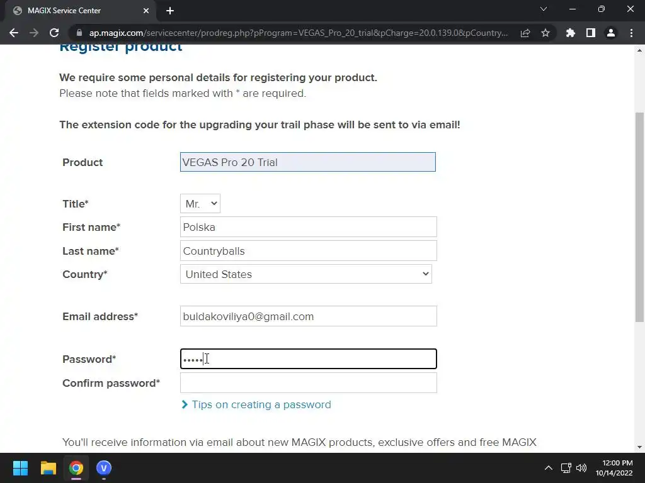Open Chrome three-dot options menu
The height and width of the screenshot is (483, 645).
click(x=631, y=33)
